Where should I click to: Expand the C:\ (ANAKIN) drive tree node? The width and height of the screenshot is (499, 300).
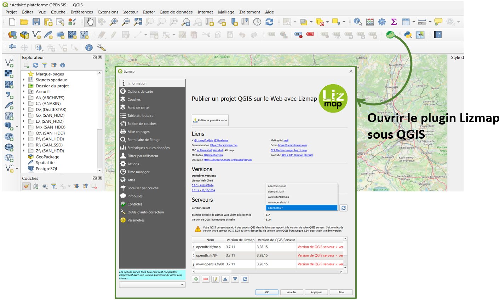tap(24, 104)
